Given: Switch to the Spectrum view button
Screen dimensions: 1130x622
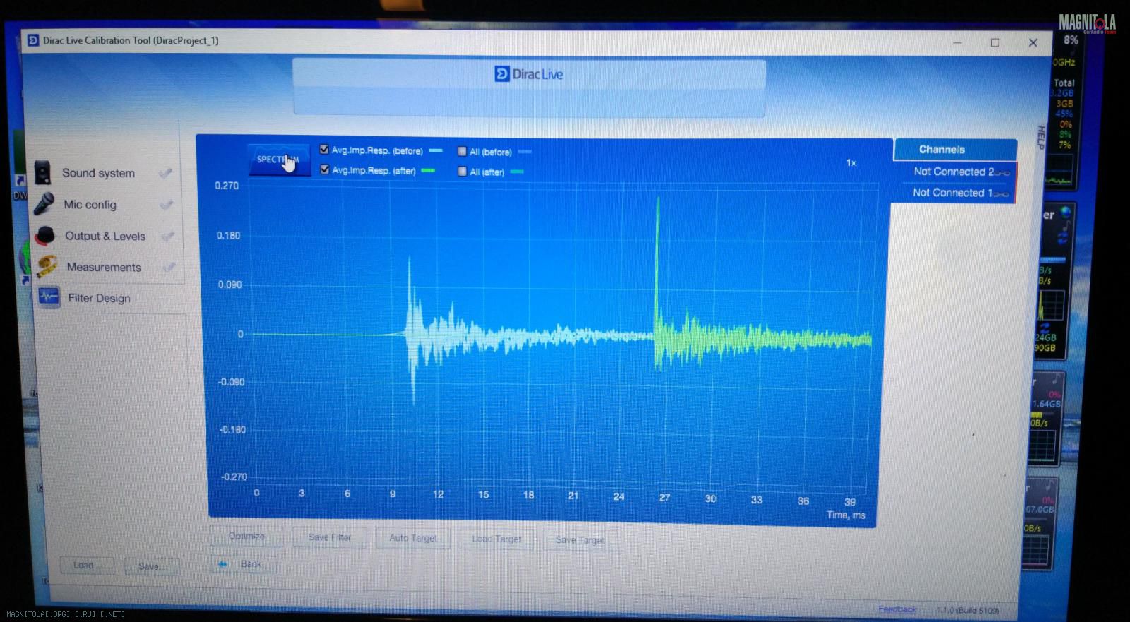Looking at the screenshot, I should (x=279, y=160).
